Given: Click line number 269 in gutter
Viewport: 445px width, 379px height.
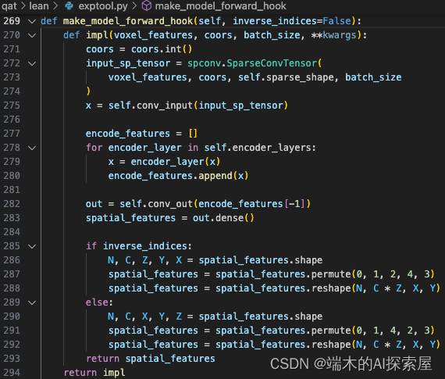Looking at the screenshot, I should pos(12,21).
